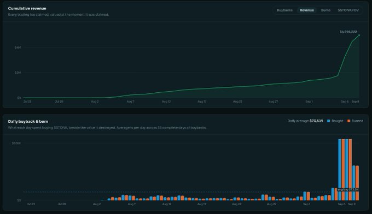Click the revenue chart subtitle about trading fees
This screenshot has height=214, width=372.
[x=59, y=15]
